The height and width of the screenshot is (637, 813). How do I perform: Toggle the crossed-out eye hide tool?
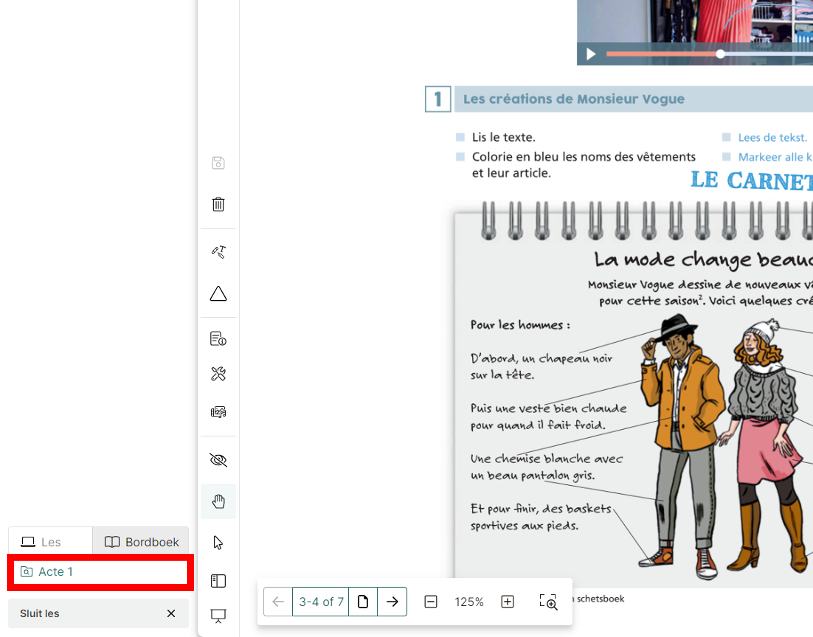click(x=218, y=460)
